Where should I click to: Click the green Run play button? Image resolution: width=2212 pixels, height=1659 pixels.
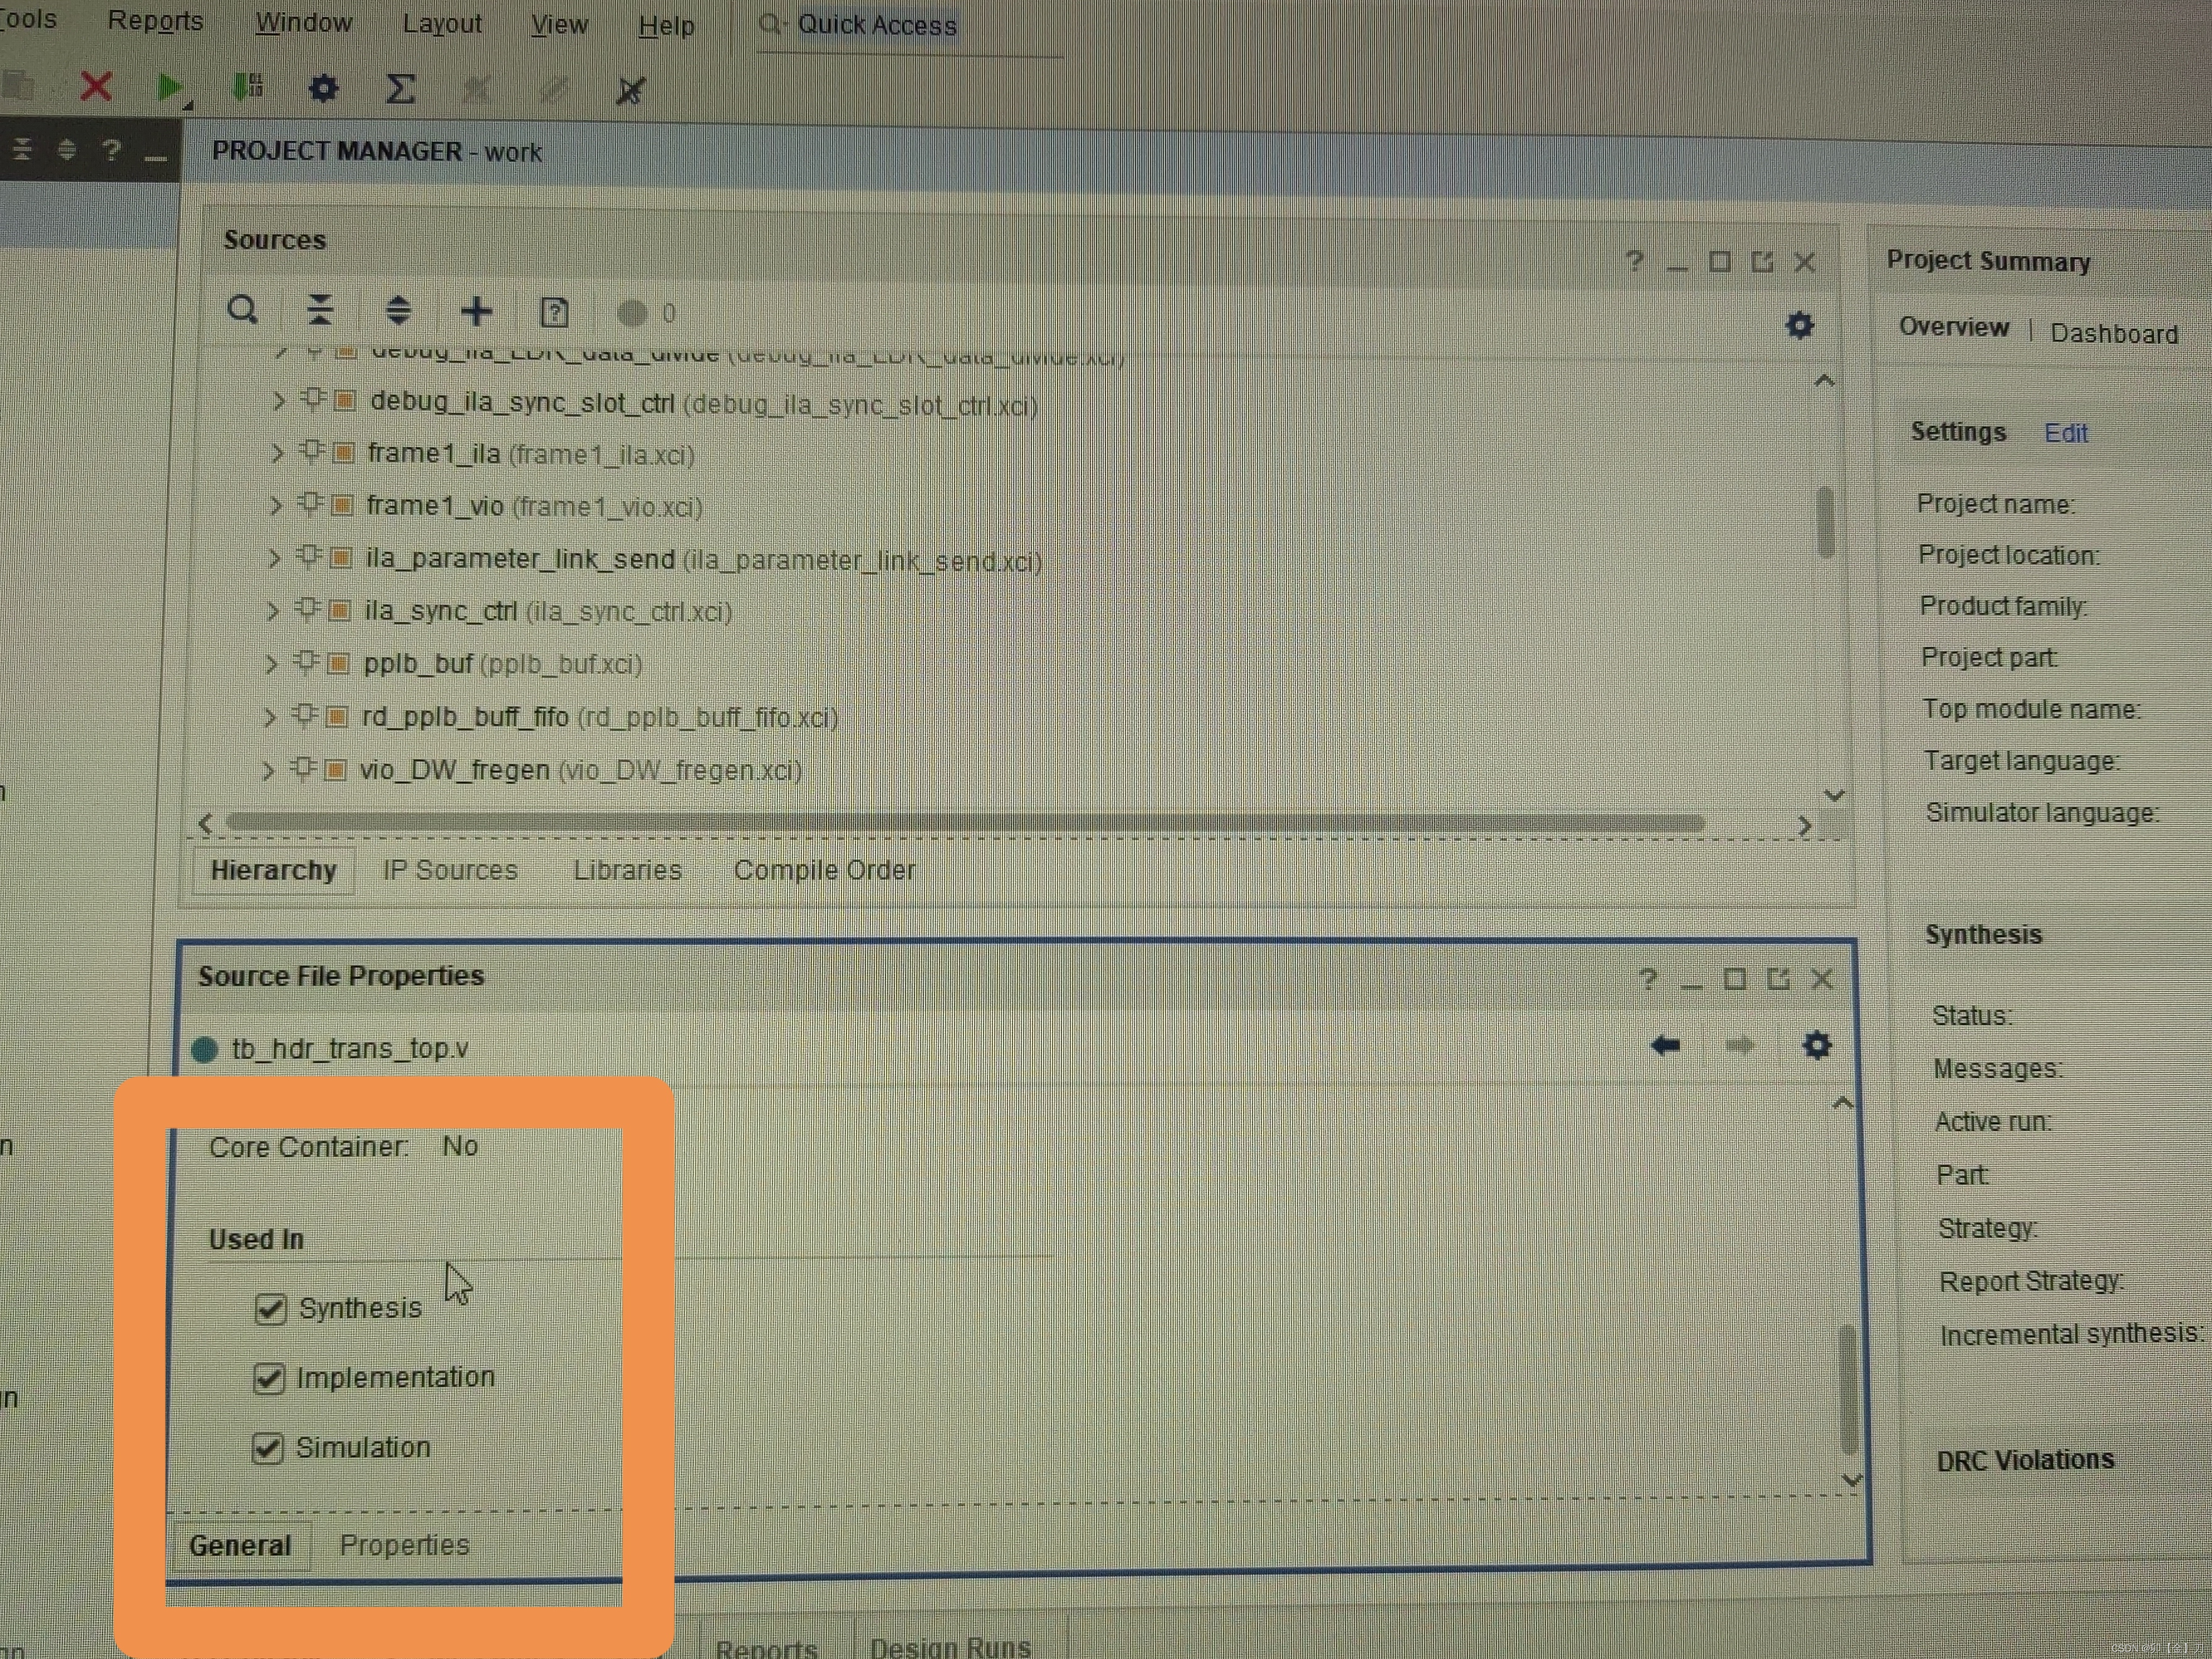[169, 88]
